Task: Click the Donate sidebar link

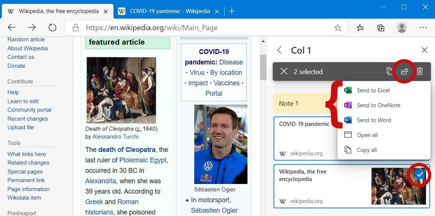Action: (x=16, y=66)
